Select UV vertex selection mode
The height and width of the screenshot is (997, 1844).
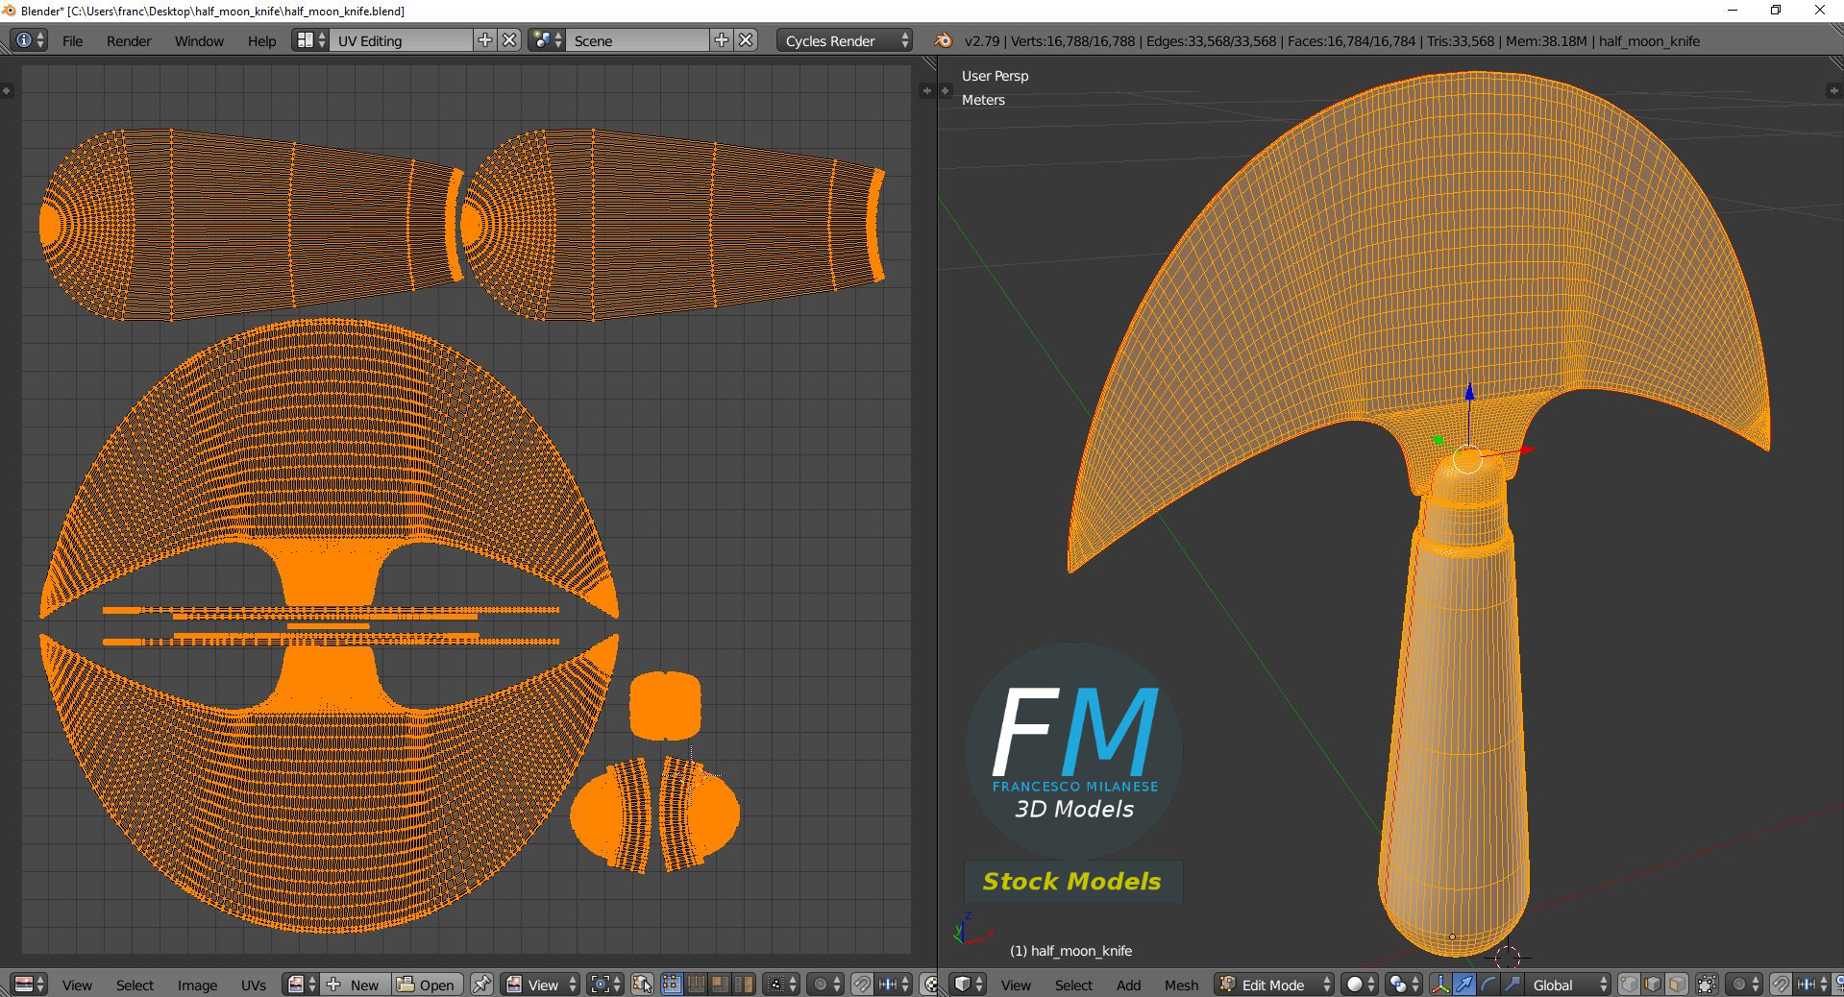(671, 985)
